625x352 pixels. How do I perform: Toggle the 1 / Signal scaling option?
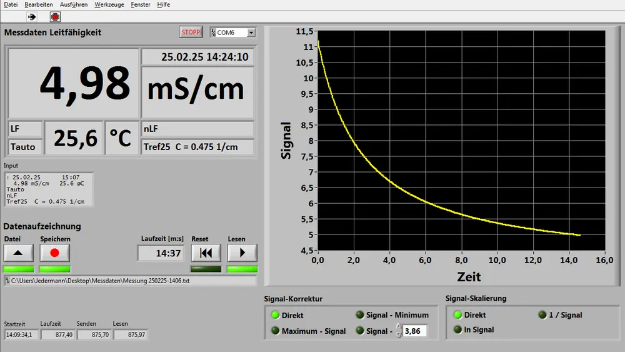tap(542, 315)
